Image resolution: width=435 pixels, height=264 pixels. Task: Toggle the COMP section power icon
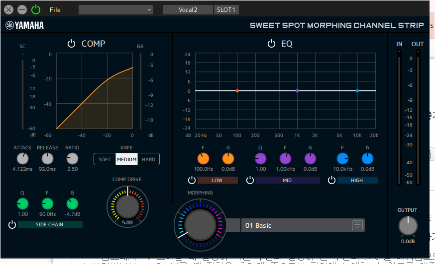pyautogui.click(x=71, y=44)
